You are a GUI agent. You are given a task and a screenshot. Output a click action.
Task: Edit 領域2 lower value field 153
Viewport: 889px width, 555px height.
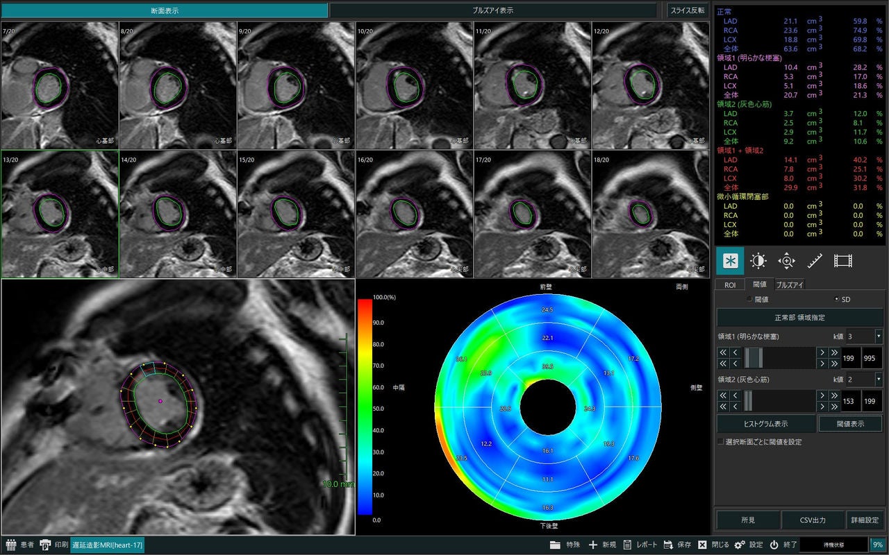coord(849,401)
